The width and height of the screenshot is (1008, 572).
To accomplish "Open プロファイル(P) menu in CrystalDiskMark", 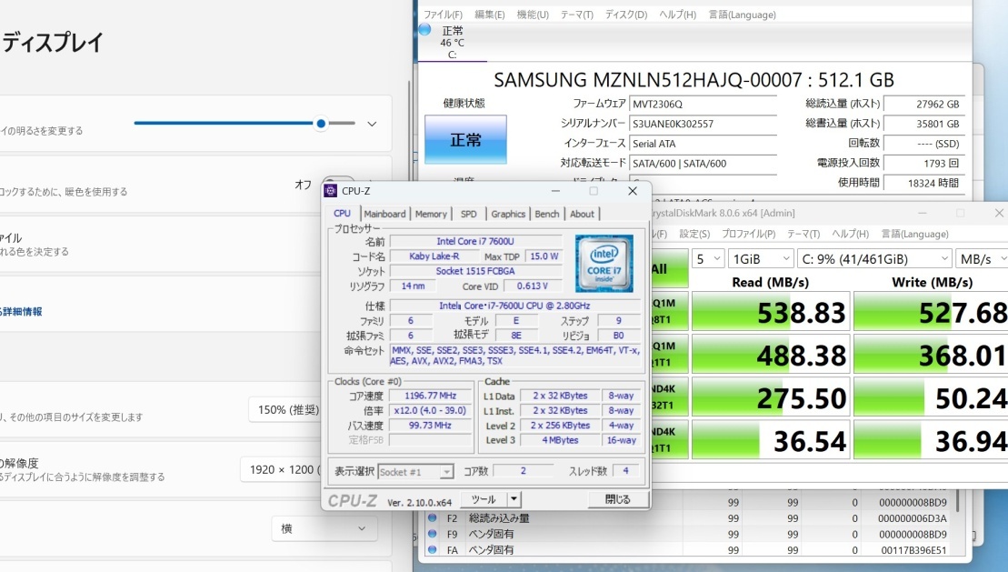I will click(748, 234).
